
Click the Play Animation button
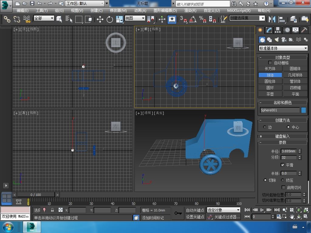[x=262, y=210]
